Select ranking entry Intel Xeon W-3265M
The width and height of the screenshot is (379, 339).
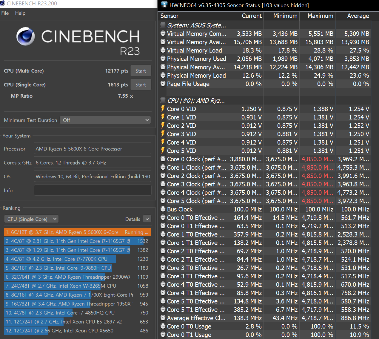click(x=77, y=286)
